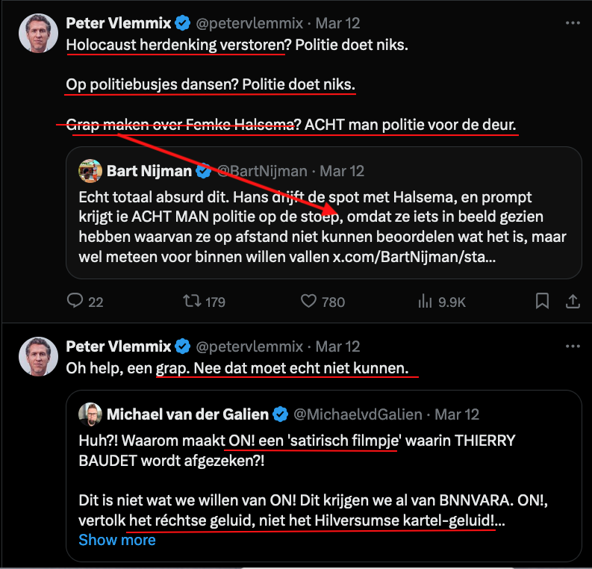
Task: Open the @petervlemmix handle on the first tweet
Action: (249, 23)
